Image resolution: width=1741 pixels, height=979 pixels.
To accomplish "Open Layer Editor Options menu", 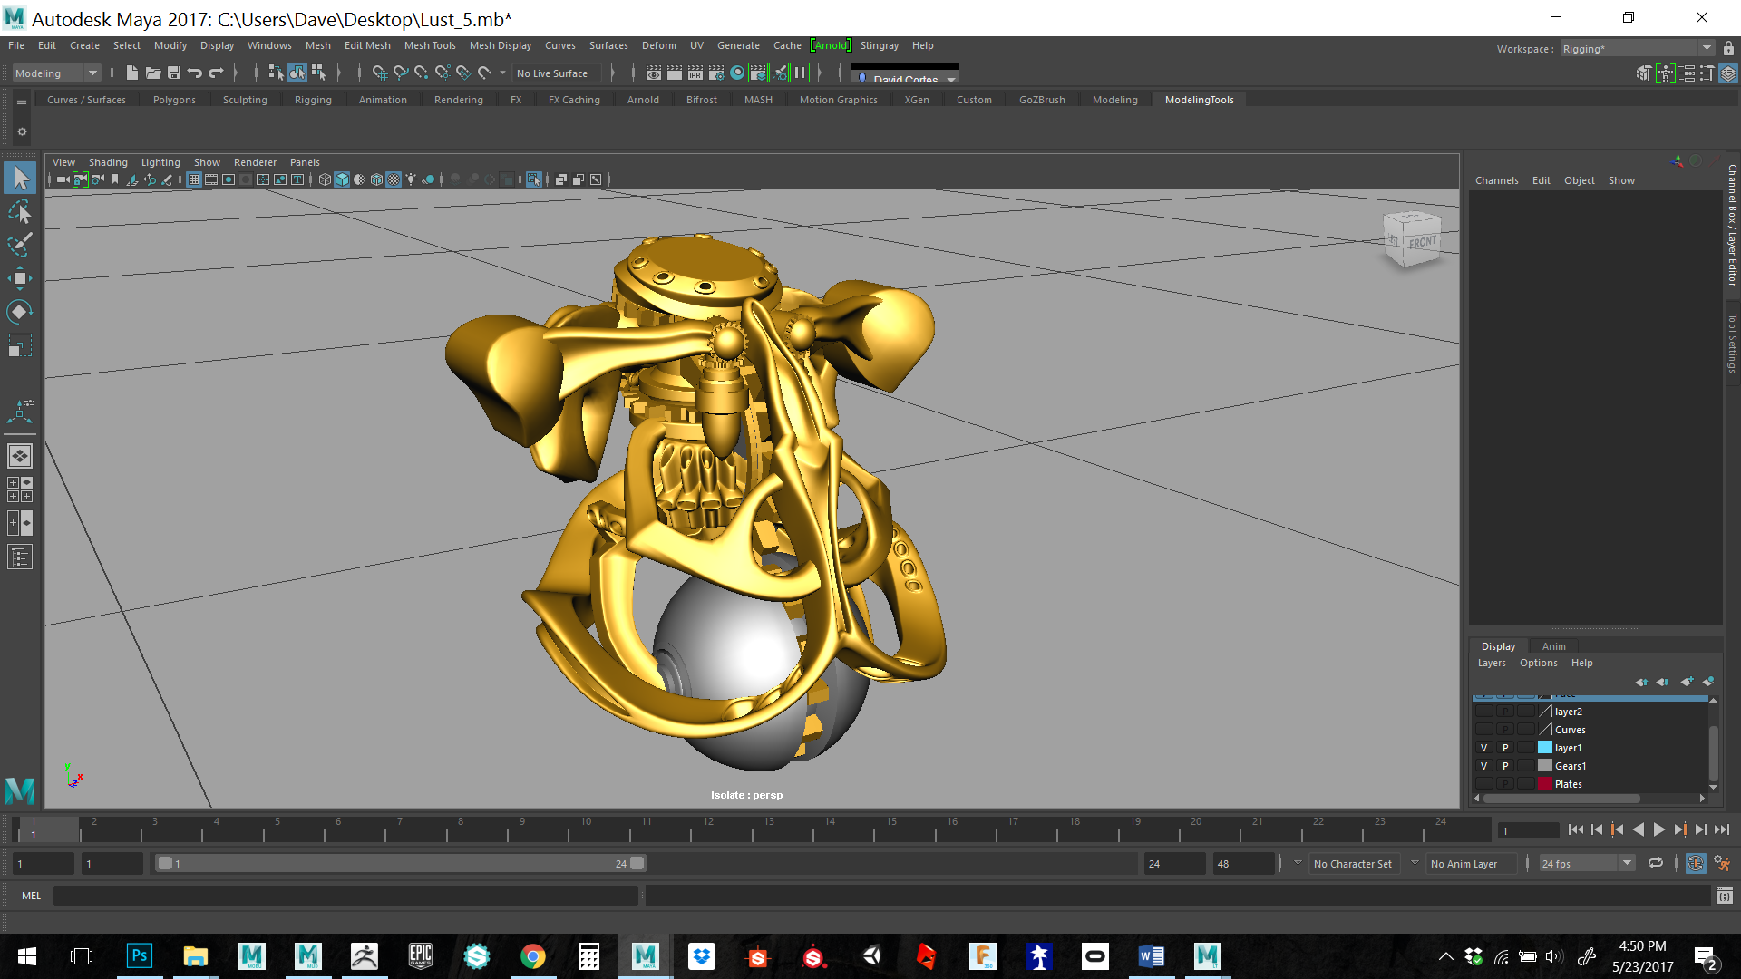I will [x=1538, y=663].
